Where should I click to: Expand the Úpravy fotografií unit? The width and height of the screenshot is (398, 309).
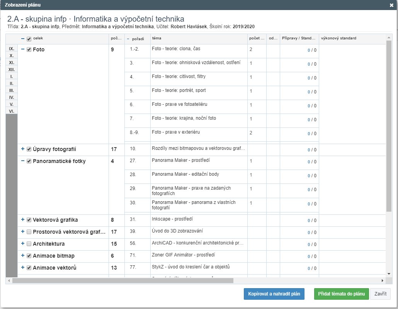point(23,149)
